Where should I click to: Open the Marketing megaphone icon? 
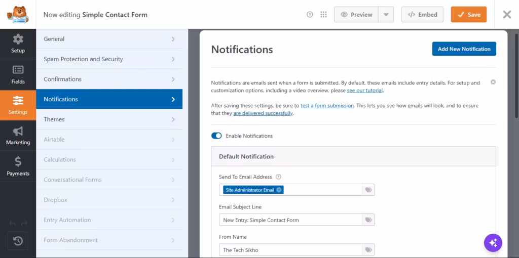18,131
